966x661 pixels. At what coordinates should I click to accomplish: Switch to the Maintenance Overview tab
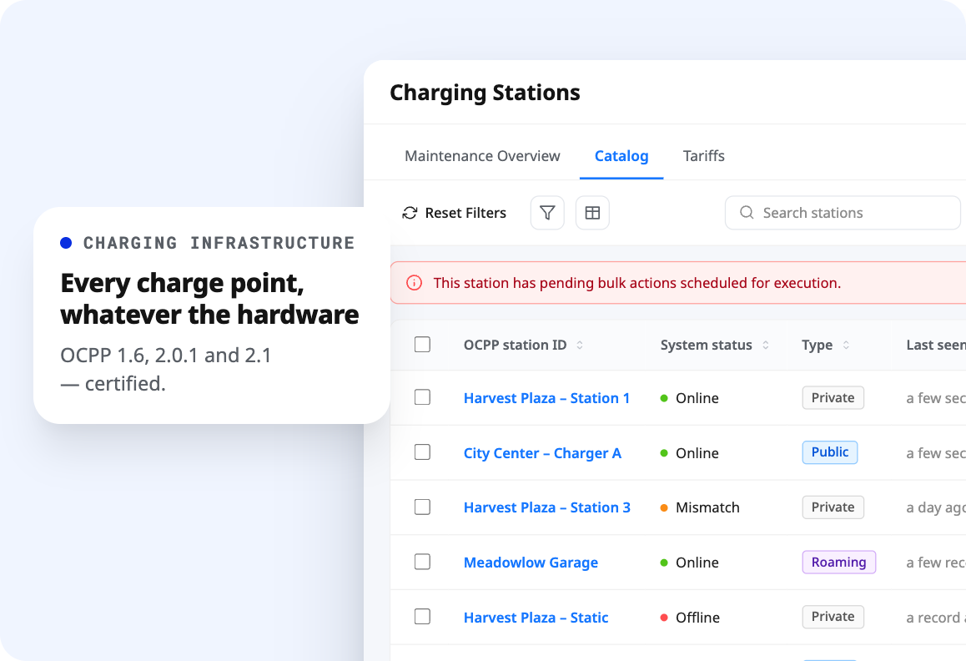click(x=482, y=156)
